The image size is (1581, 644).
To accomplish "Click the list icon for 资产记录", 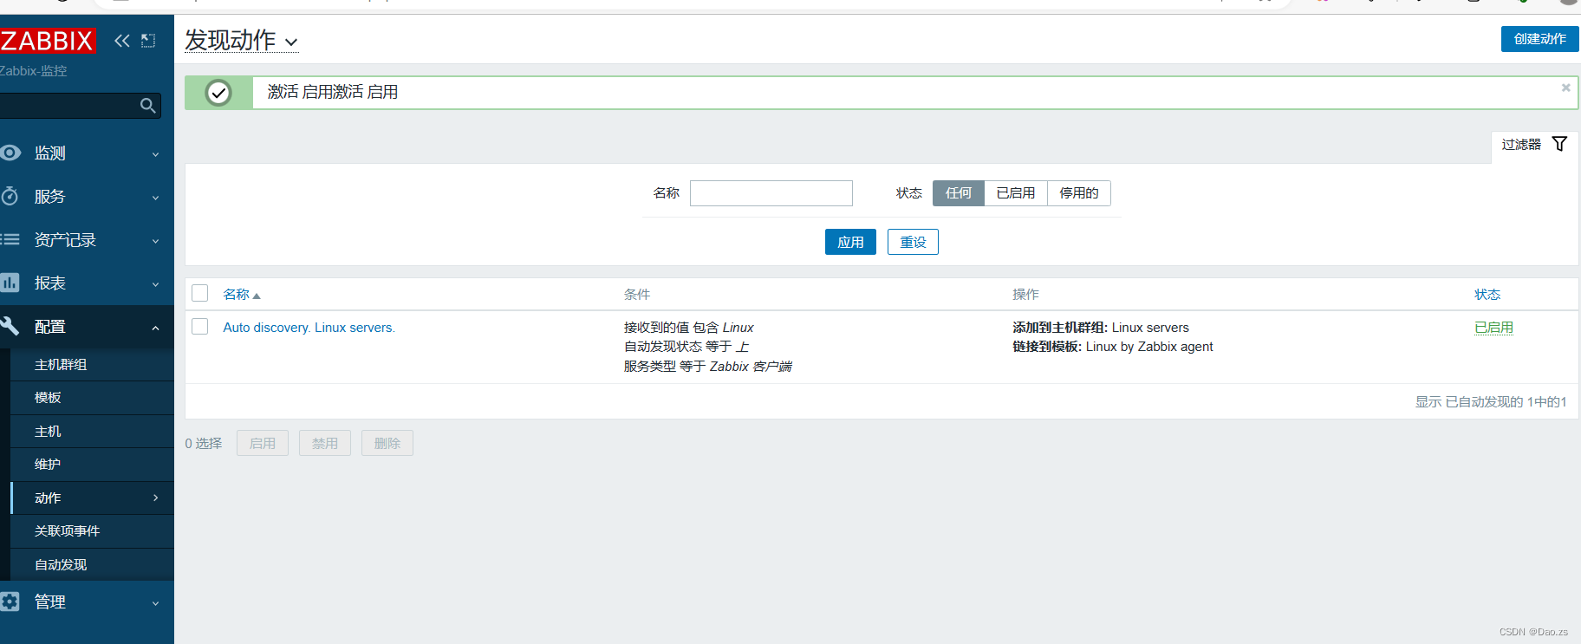I will 10,239.
